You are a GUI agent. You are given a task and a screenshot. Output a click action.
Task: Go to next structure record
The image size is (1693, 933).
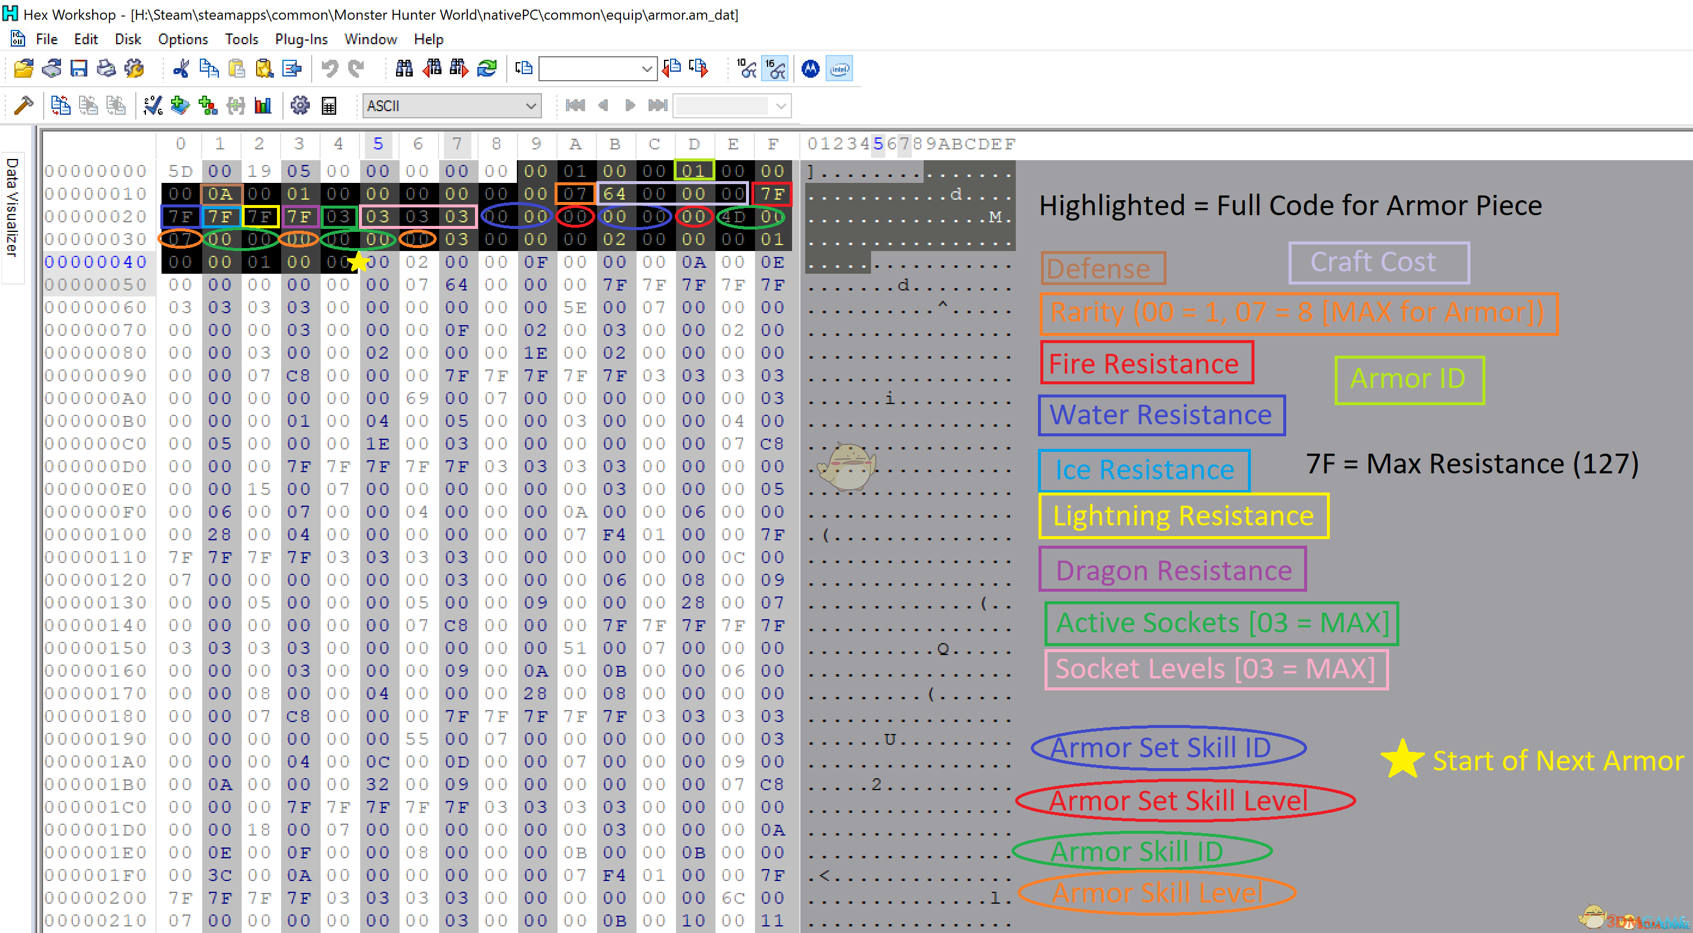(x=629, y=105)
